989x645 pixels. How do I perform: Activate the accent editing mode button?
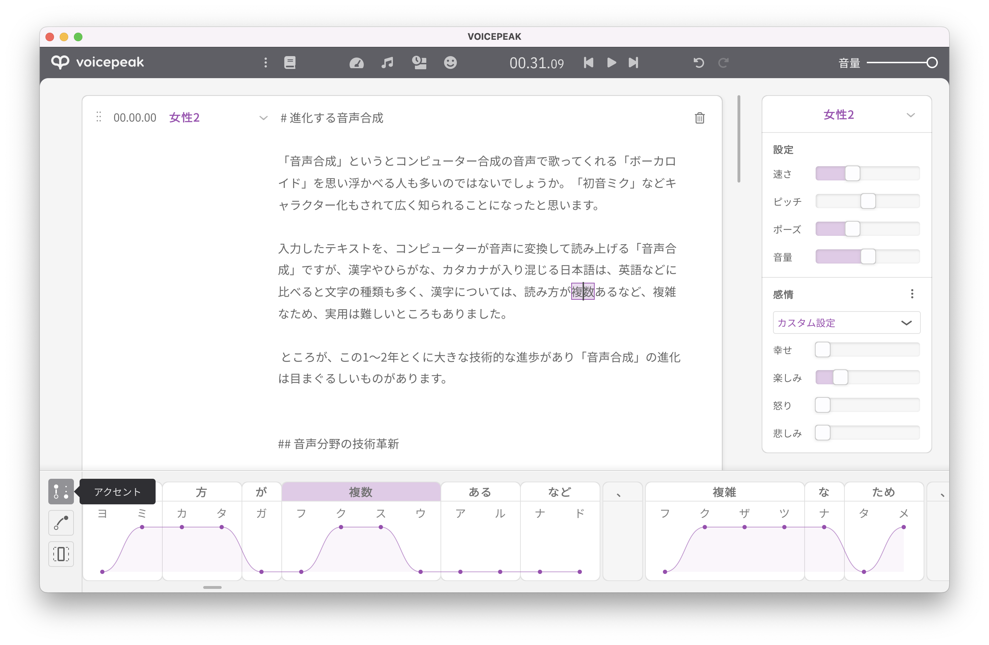[61, 491]
